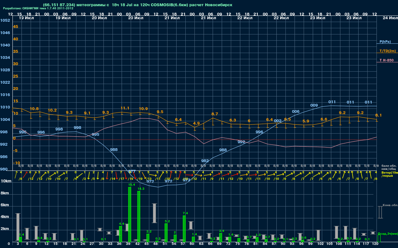Click forecast hour label 120 on bottom axis
Image resolution: width=398 pixels, height=248 pixels.
(x=375, y=244)
